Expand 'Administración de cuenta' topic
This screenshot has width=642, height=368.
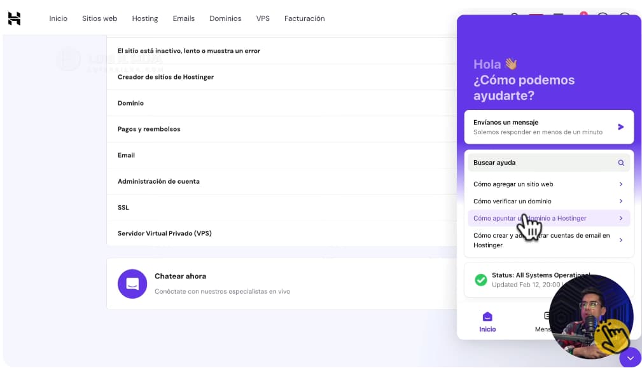tap(282, 181)
